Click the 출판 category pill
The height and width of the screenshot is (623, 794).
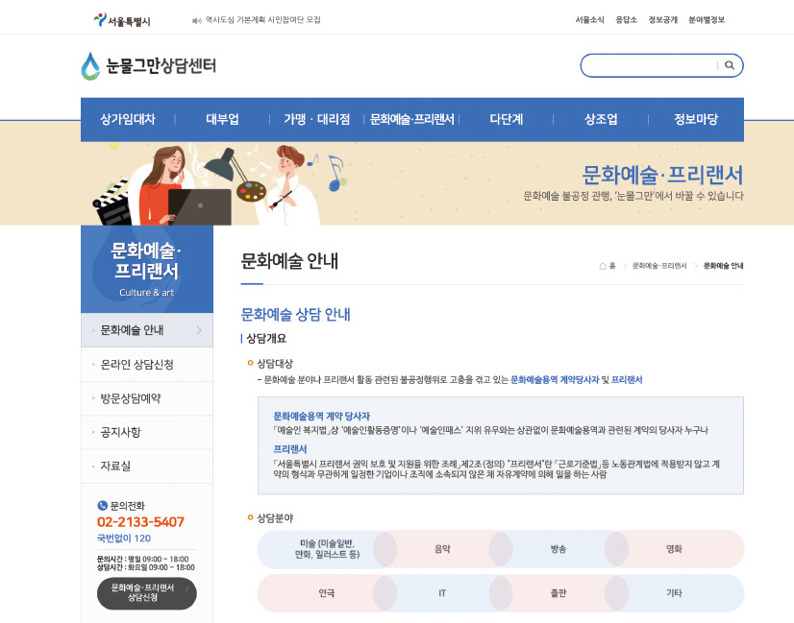(558, 593)
